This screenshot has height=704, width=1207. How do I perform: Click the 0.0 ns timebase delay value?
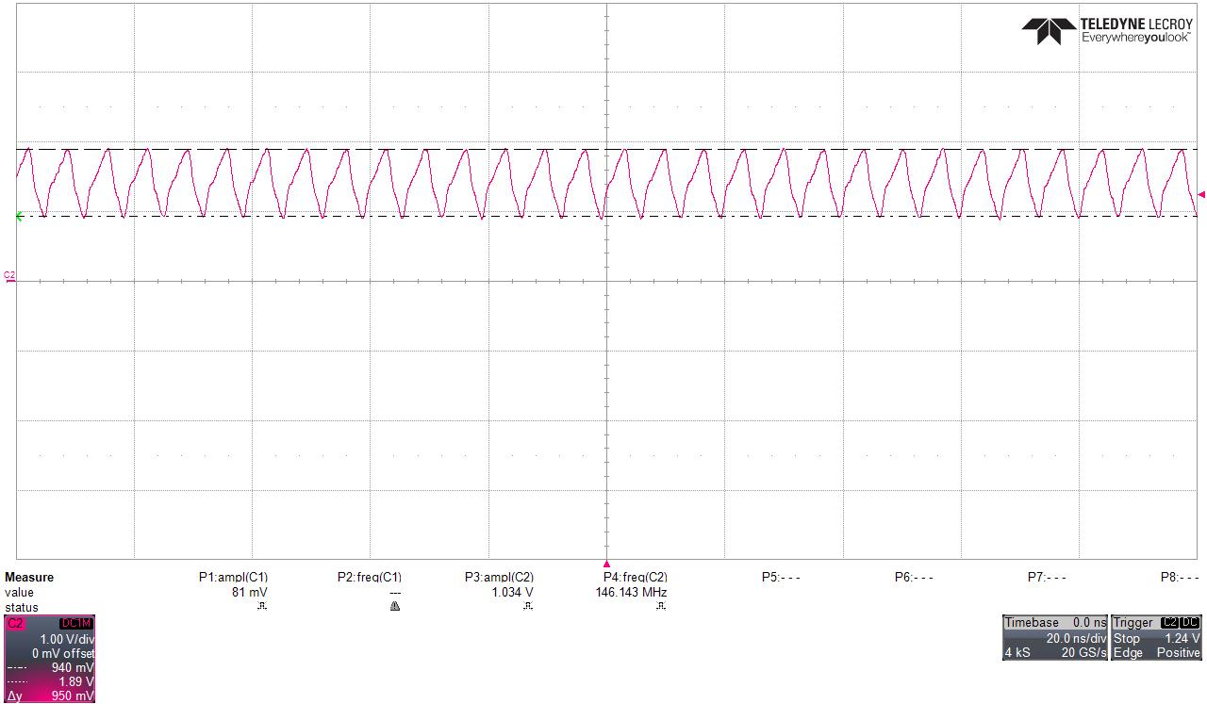click(1089, 622)
